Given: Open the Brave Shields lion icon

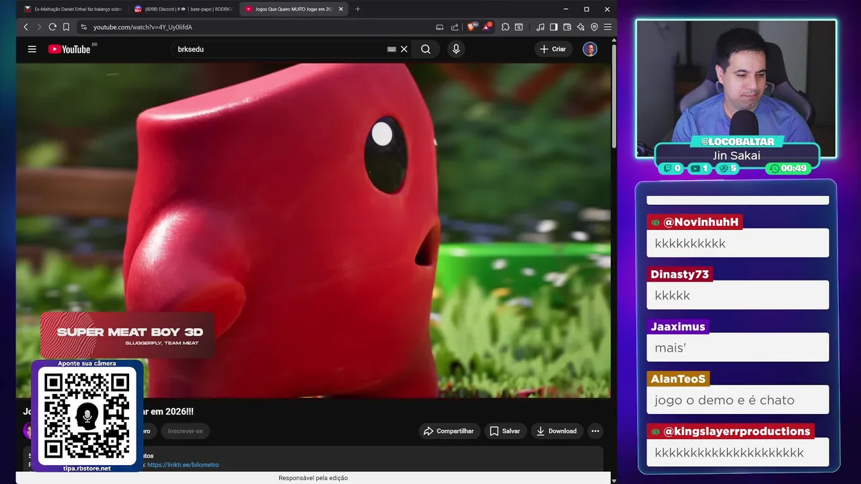Looking at the screenshot, I should [x=472, y=27].
